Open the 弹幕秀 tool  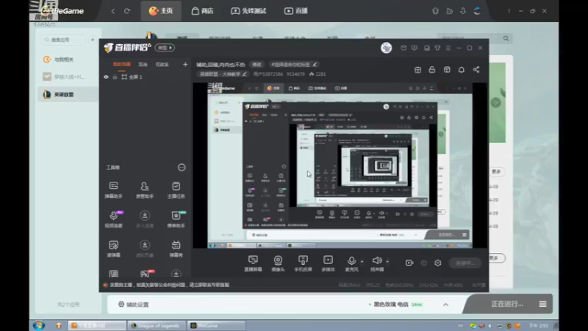click(176, 249)
